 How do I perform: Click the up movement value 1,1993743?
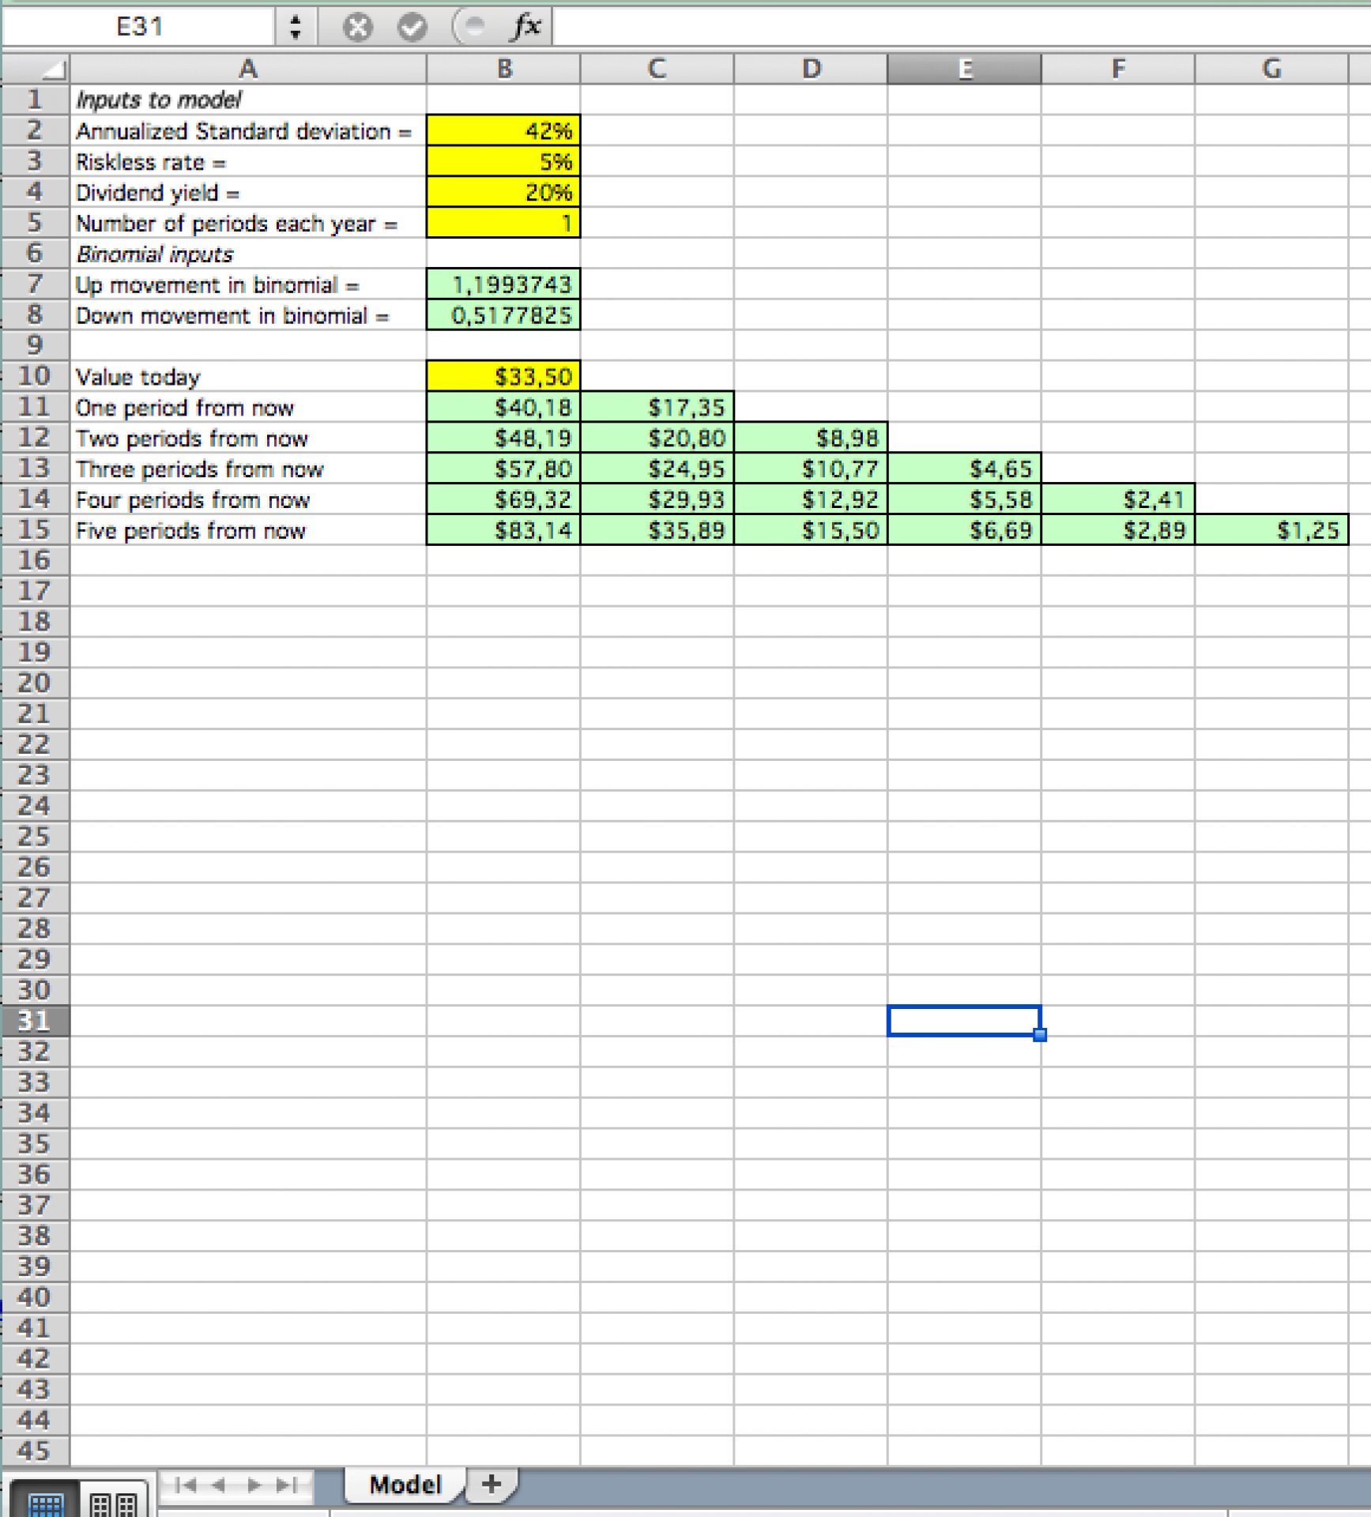(x=503, y=284)
